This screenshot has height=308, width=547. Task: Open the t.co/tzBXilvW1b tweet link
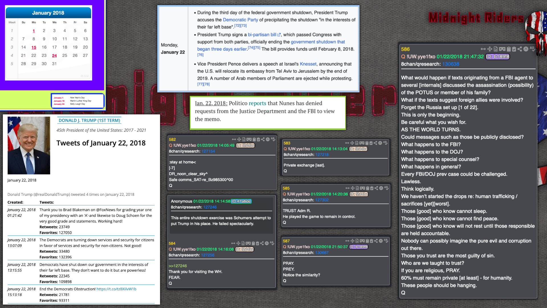coord(116,289)
